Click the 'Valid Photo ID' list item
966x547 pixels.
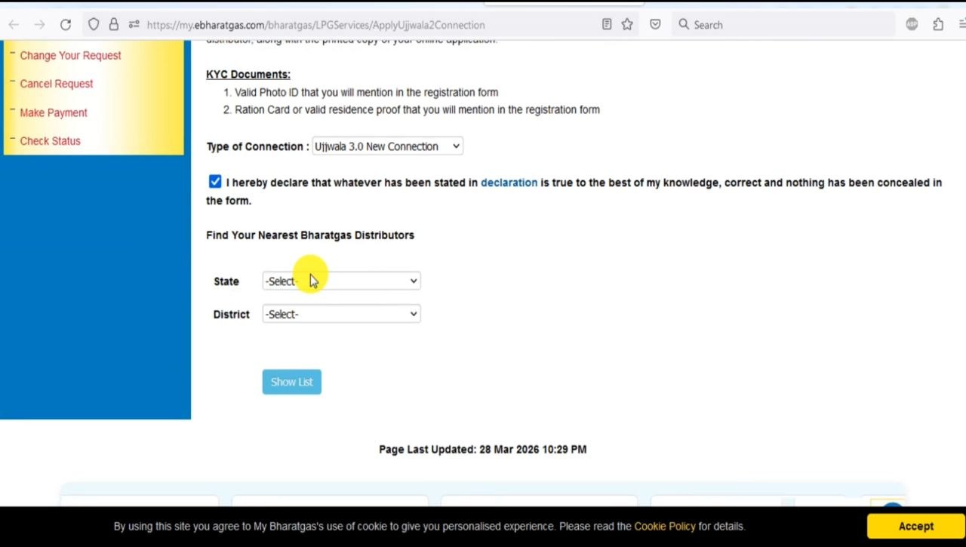pyautogui.click(x=366, y=92)
